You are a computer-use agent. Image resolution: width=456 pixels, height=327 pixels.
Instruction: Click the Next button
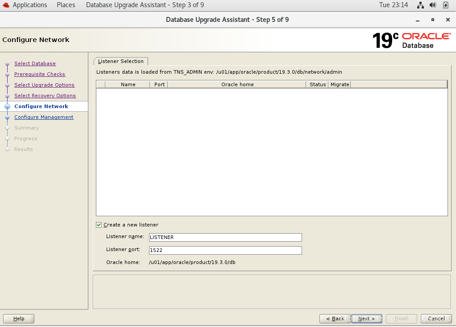click(x=366, y=319)
